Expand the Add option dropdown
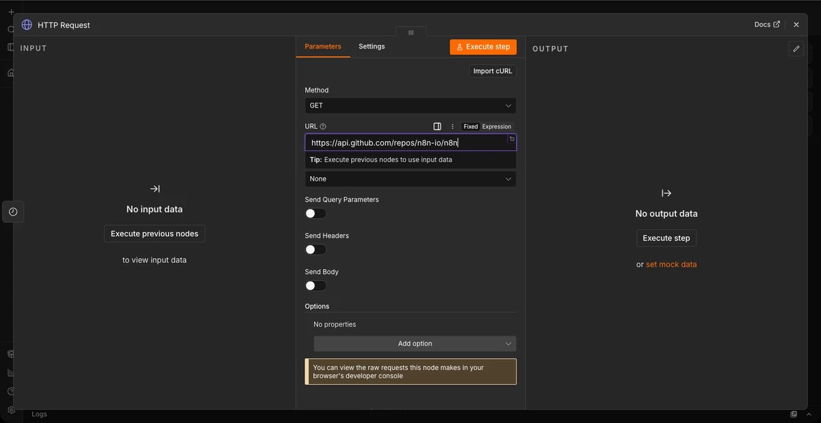Image resolution: width=821 pixels, height=423 pixels. pyautogui.click(x=415, y=344)
